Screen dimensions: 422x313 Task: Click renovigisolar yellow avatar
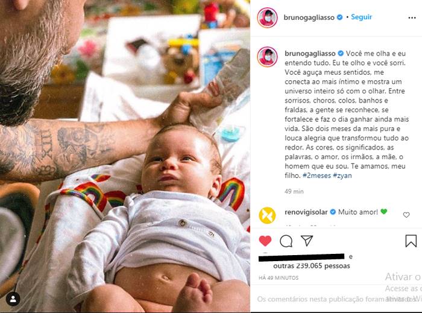[x=267, y=215]
